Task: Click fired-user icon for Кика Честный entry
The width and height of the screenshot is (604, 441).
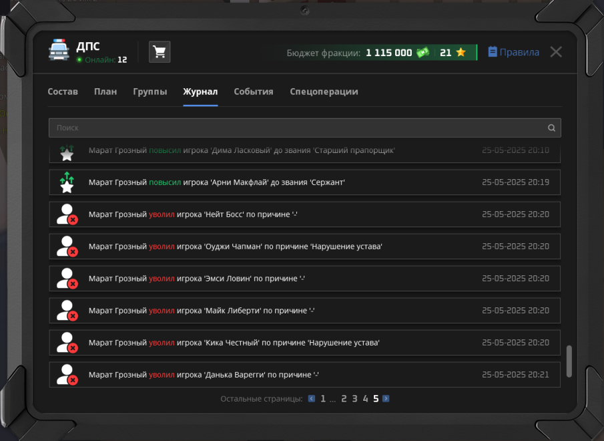Action: point(67,343)
